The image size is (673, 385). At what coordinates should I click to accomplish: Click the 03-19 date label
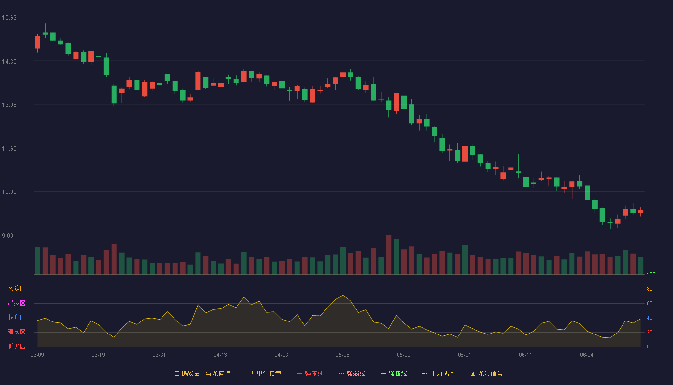click(x=99, y=355)
